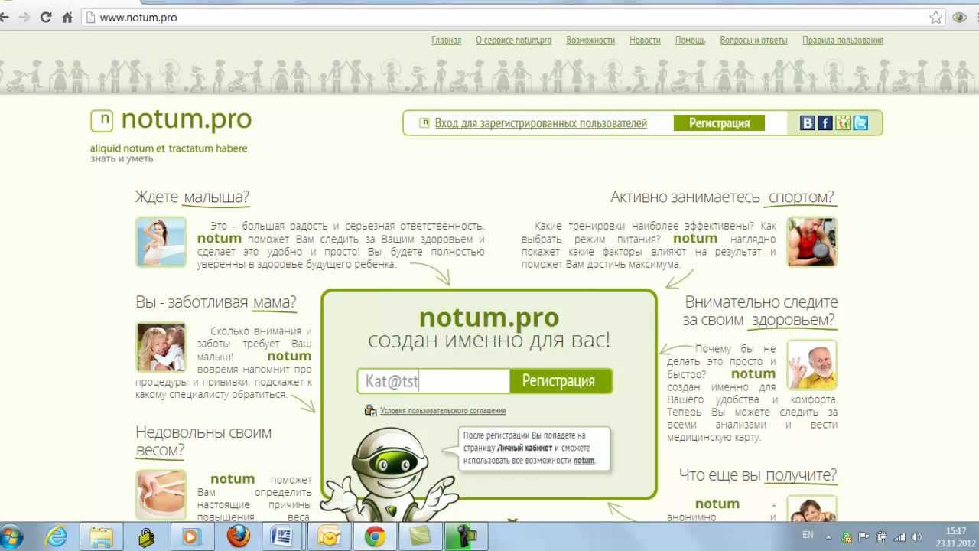This screenshot has width=979, height=551.
Task: Click the email field containing Kat@tst
Action: click(x=434, y=381)
